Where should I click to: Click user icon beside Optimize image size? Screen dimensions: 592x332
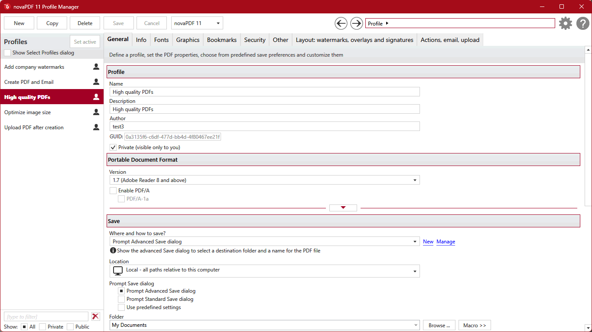coord(96,112)
